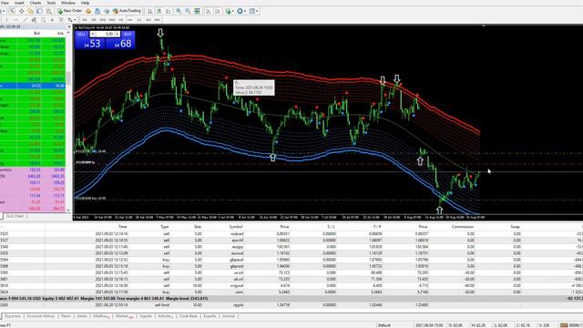
Task: Click the one-click volume input field
Action: tap(105, 35)
